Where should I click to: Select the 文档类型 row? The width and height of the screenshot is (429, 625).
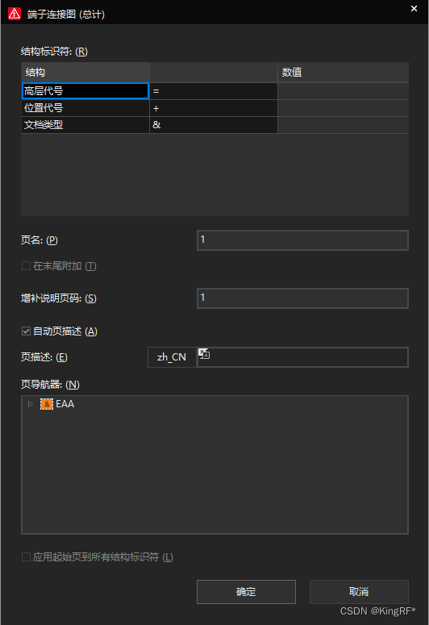(x=214, y=125)
